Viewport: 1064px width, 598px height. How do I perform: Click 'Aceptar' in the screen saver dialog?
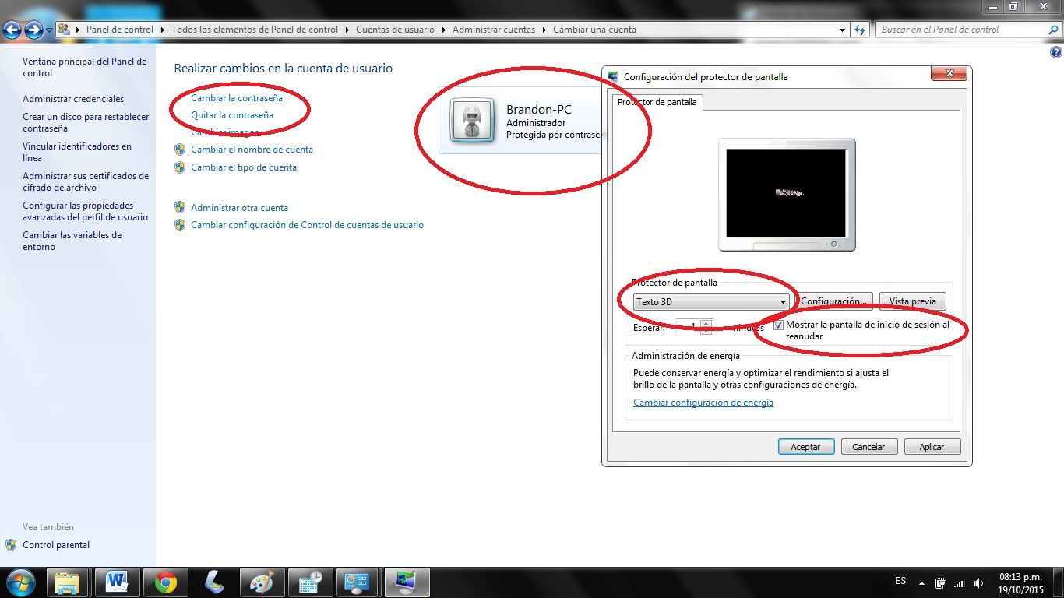[x=806, y=447]
